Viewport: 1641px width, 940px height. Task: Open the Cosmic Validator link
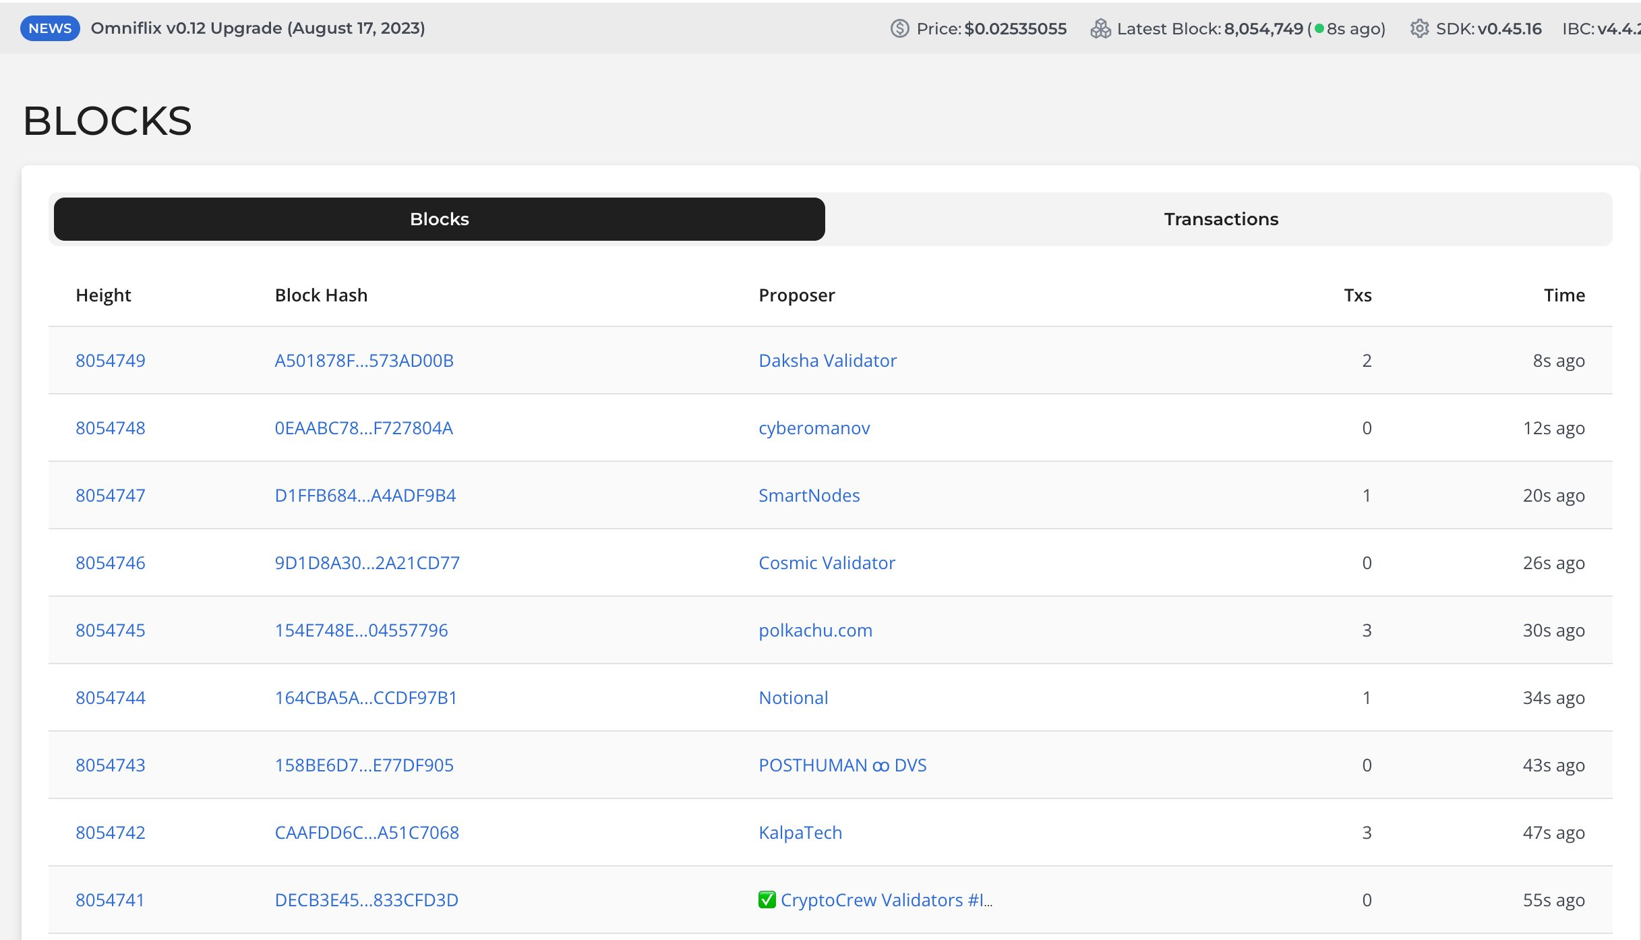point(827,563)
